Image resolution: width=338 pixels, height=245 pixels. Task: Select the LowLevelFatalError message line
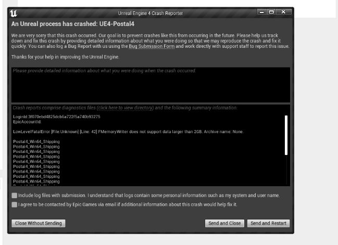(x=128, y=132)
